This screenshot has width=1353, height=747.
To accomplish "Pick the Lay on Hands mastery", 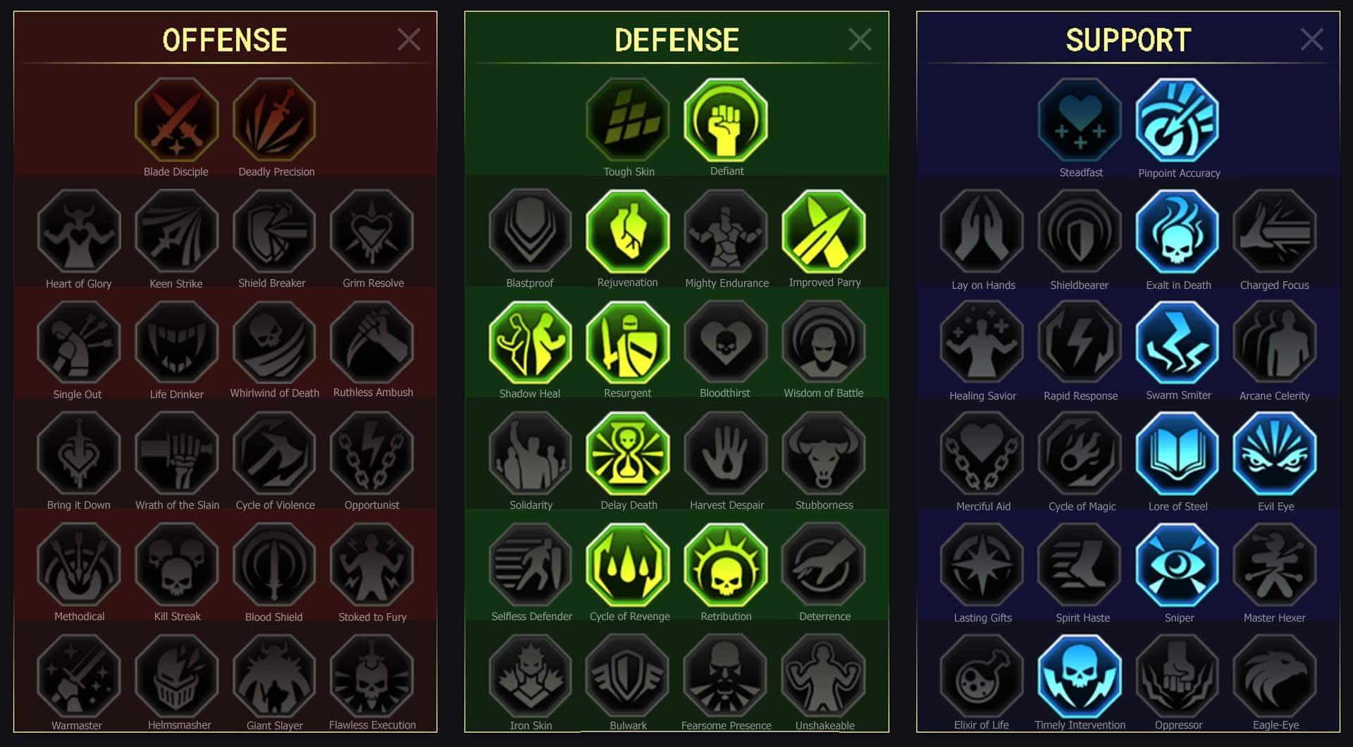I will (982, 231).
